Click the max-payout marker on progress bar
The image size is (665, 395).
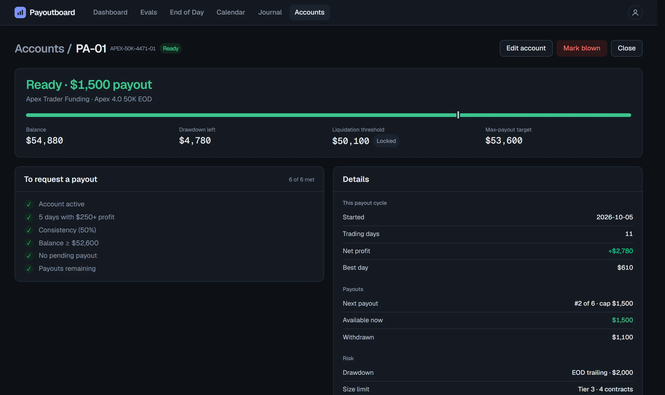[458, 115]
